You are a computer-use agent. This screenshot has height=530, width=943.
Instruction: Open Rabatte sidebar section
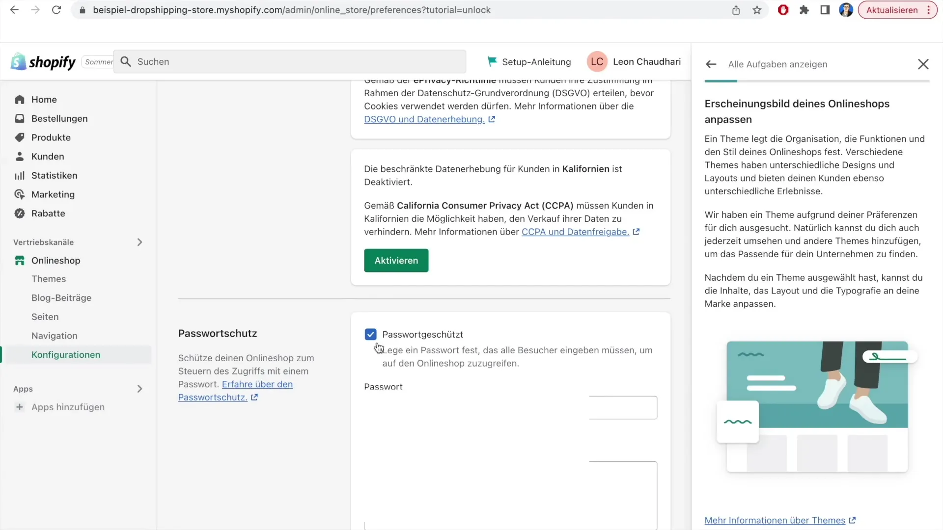(x=48, y=213)
